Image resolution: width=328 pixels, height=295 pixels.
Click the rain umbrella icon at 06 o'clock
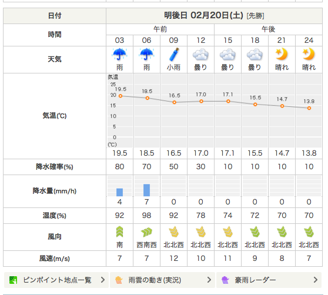click(x=146, y=54)
